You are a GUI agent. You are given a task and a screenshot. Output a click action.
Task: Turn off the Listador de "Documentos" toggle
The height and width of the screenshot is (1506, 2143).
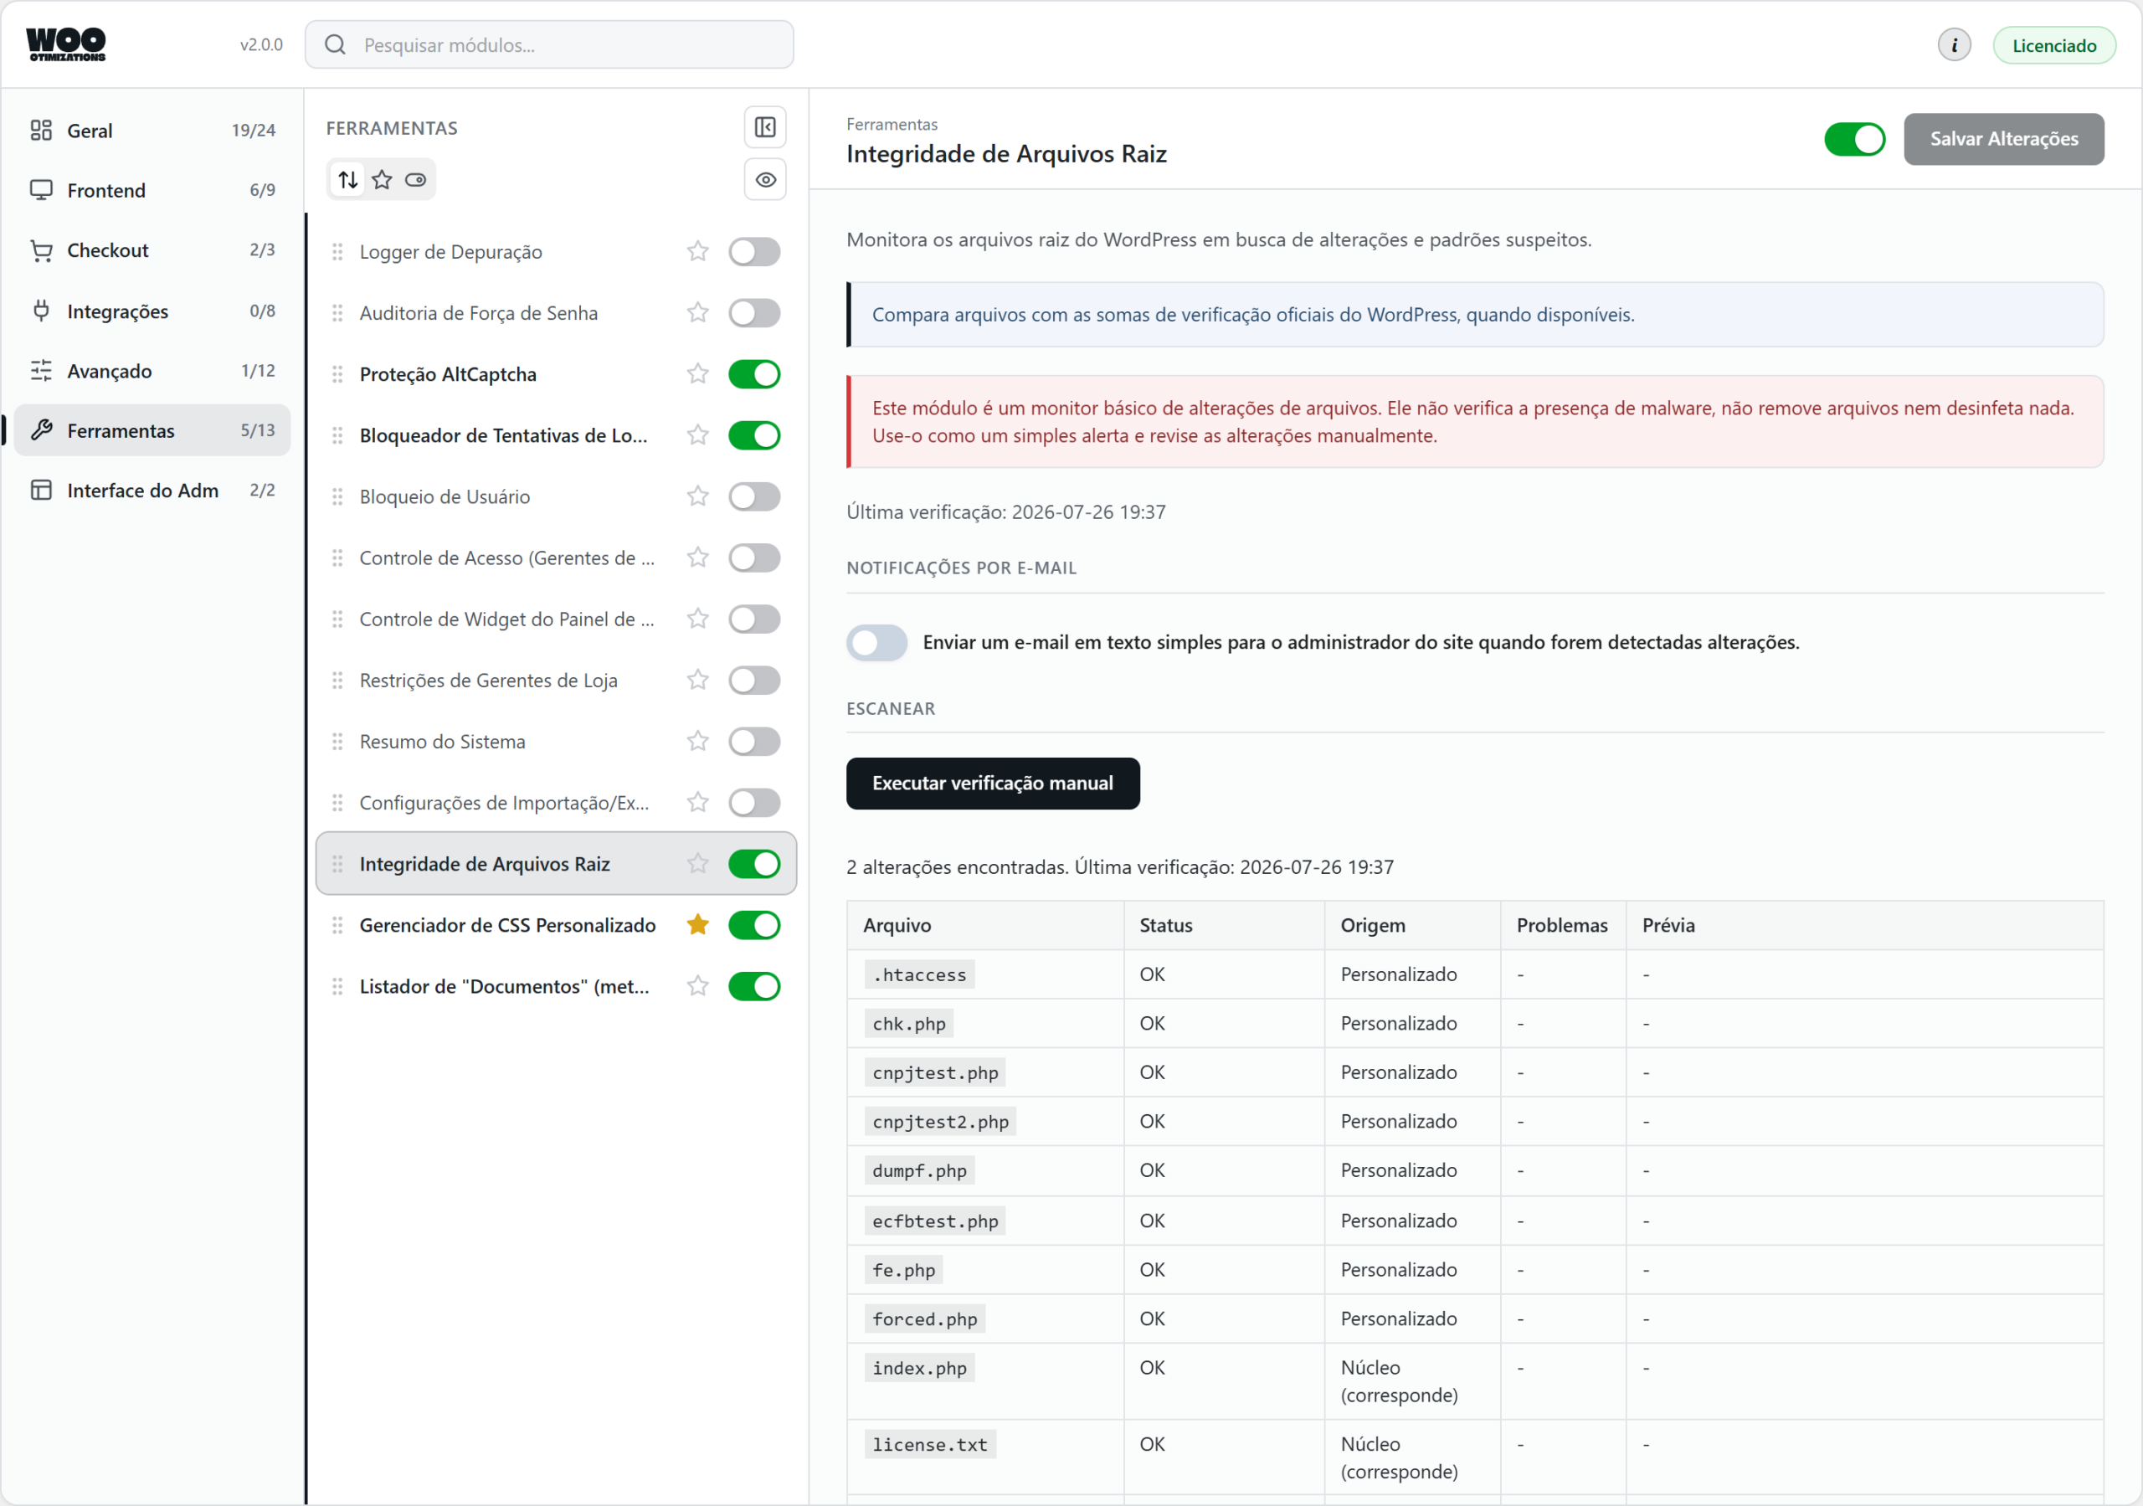(x=753, y=986)
